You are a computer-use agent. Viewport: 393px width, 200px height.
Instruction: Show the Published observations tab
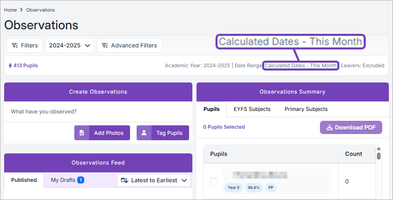[24, 180]
